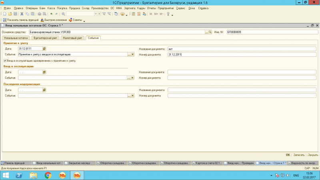Open File Explorer from taskbar
This screenshot has height=180, width=320.
tap(34, 175)
